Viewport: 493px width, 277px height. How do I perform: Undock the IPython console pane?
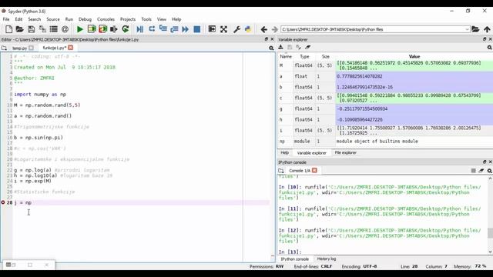click(485, 162)
